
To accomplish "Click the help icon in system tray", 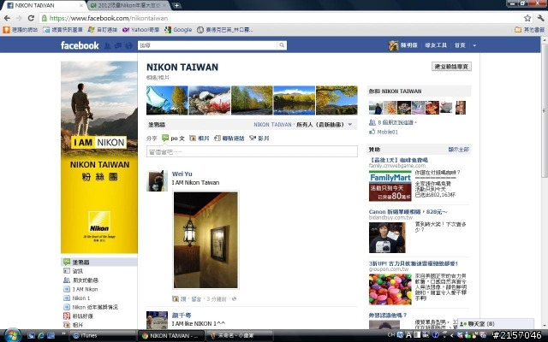I will pos(436,335).
